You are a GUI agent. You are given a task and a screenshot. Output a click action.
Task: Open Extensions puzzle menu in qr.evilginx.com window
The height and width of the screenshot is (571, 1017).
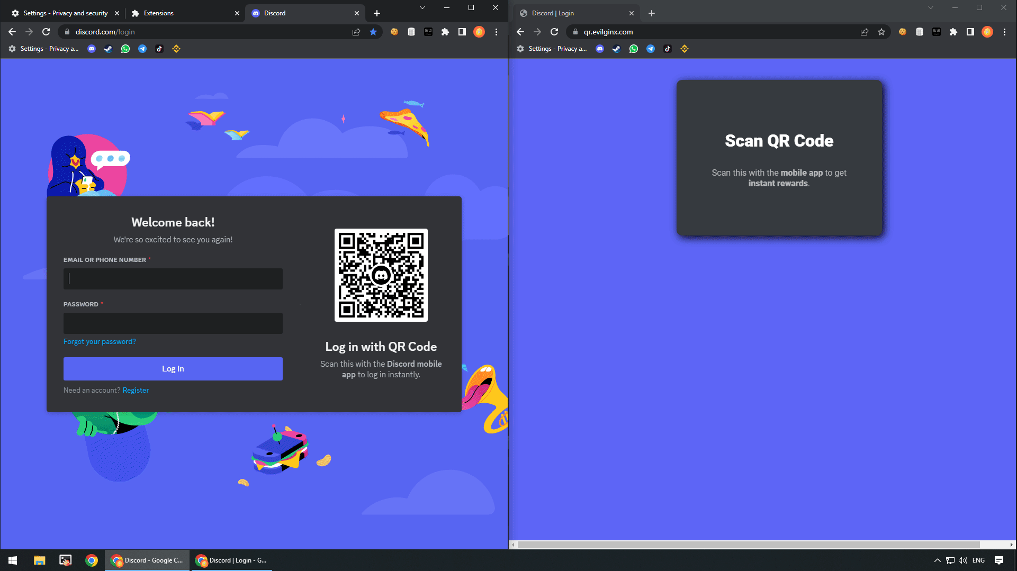click(x=953, y=32)
